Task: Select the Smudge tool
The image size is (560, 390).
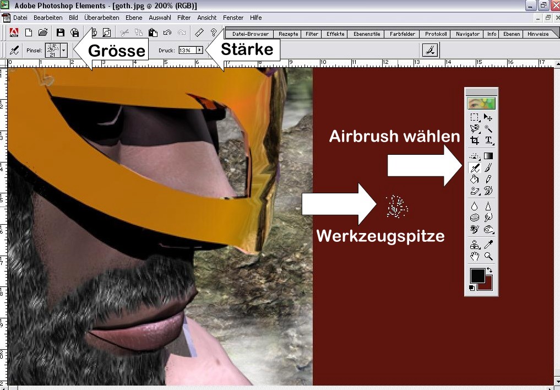Action: 488,218
